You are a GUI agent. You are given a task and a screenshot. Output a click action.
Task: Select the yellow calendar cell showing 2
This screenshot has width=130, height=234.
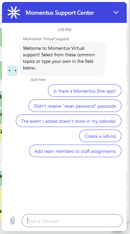[x=1, y=134]
